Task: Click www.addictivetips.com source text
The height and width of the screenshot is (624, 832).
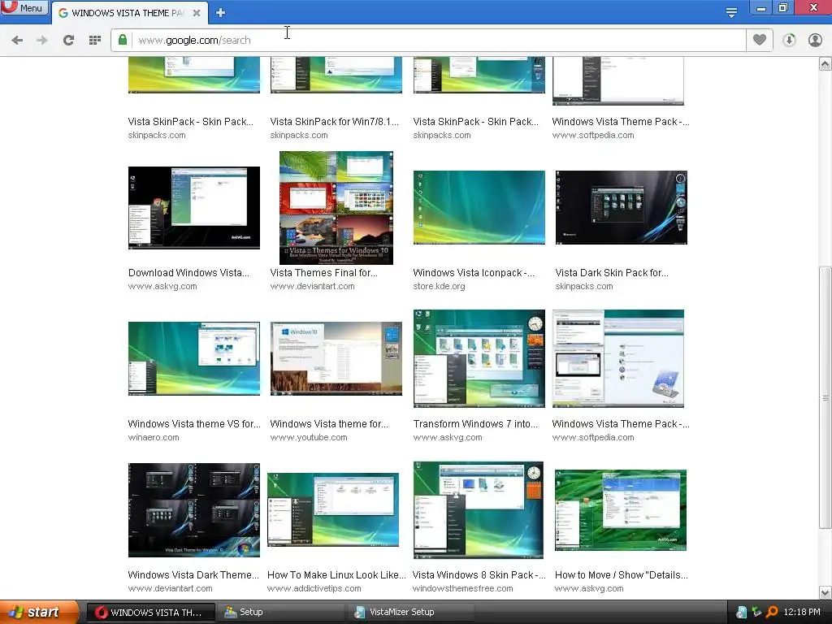Action: [314, 589]
